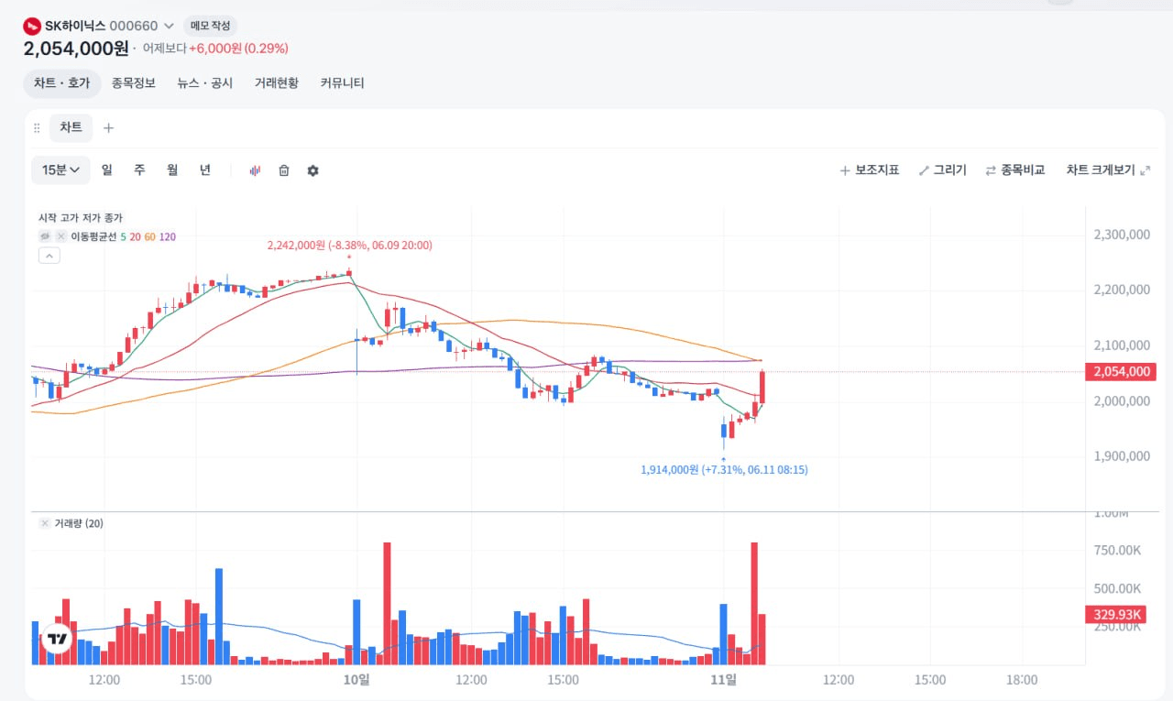
Task: Click the 메모 작성 button
Action: click(211, 26)
